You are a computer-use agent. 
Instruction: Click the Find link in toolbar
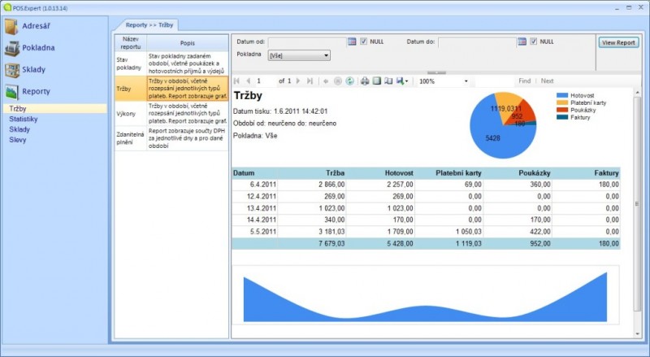pyautogui.click(x=524, y=81)
